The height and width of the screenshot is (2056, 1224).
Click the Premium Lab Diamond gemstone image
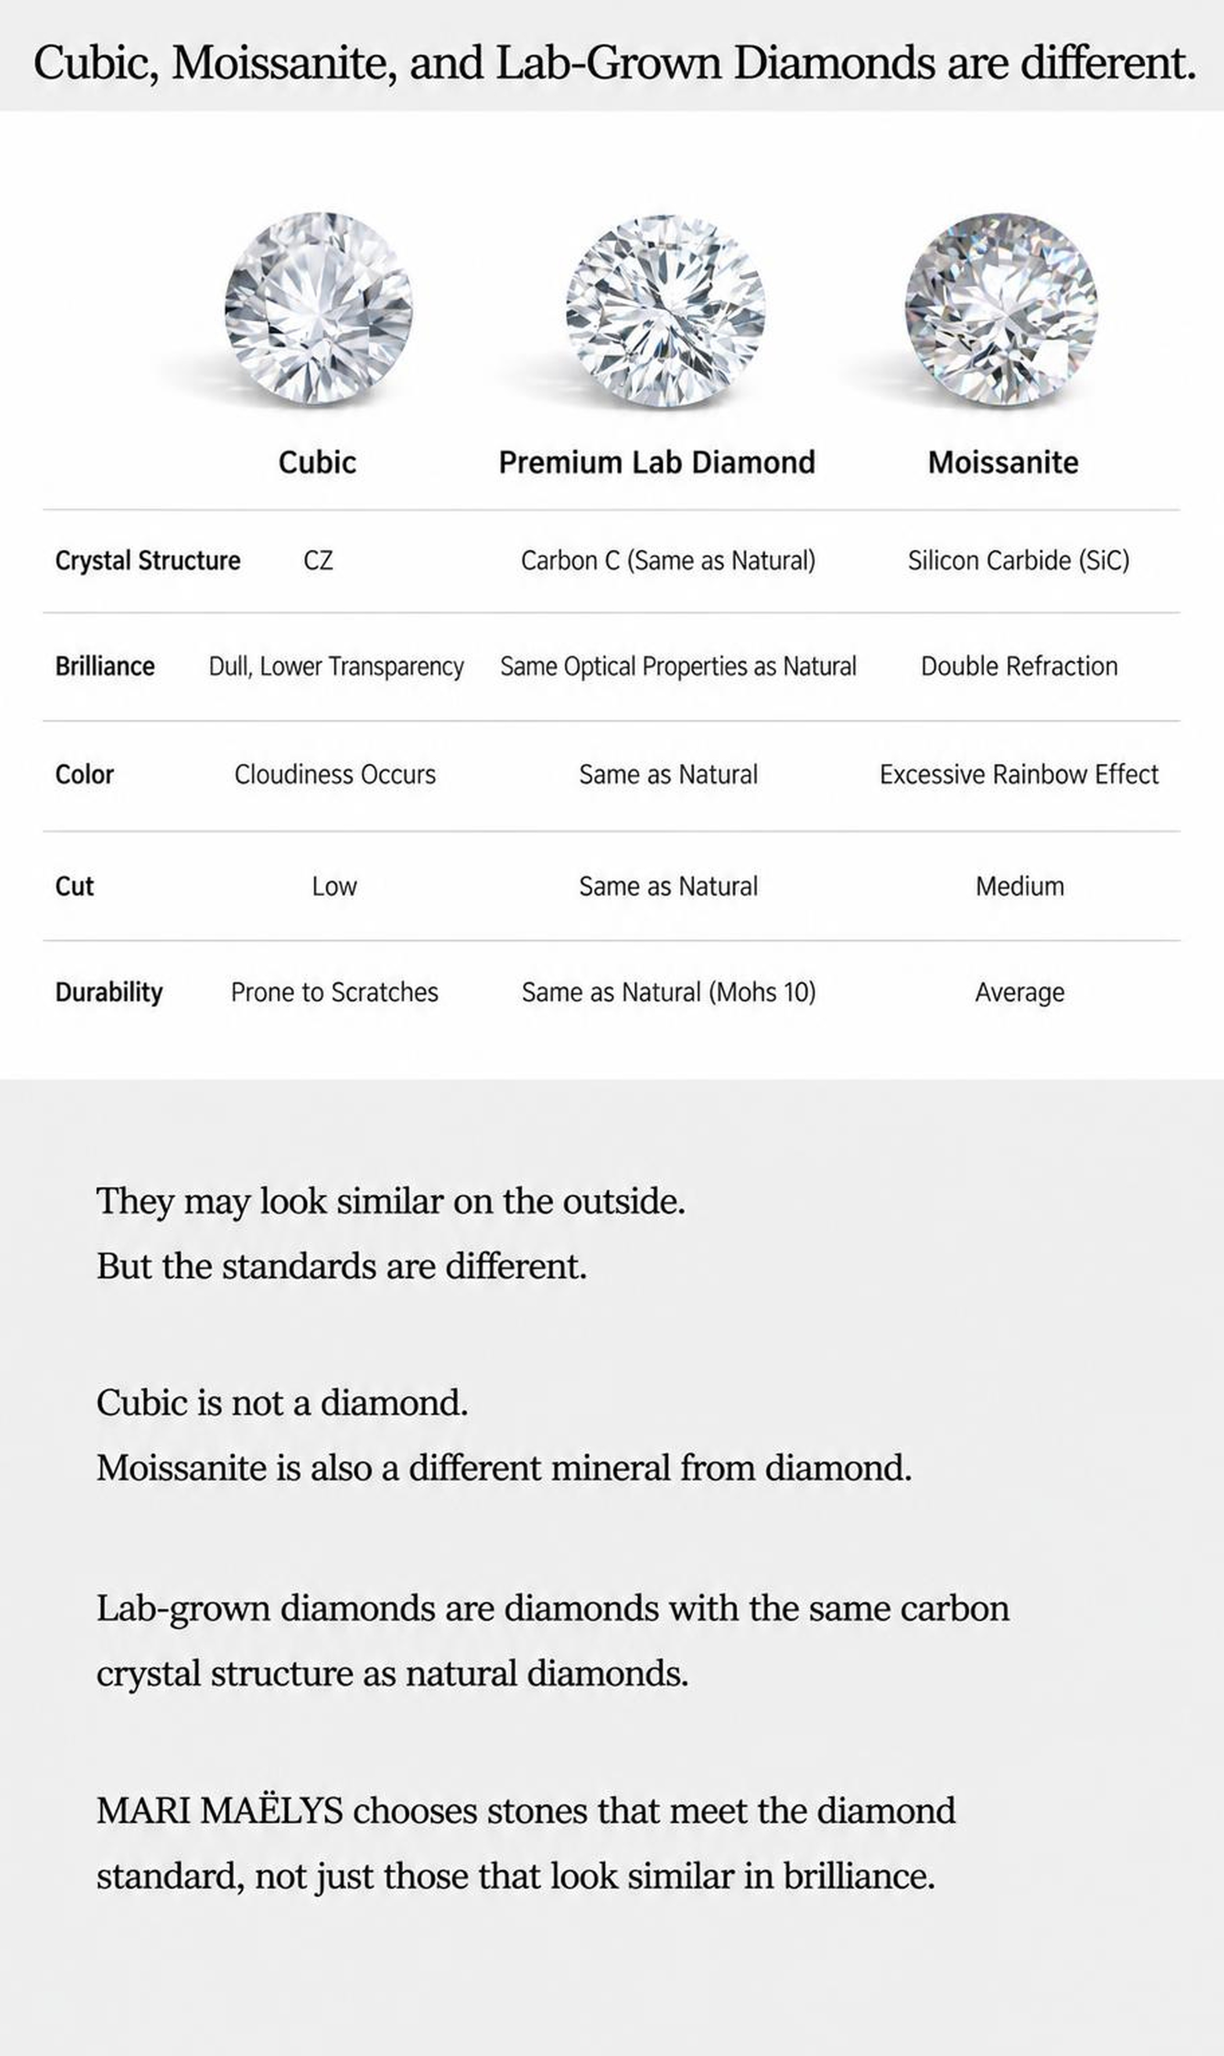[x=666, y=311]
